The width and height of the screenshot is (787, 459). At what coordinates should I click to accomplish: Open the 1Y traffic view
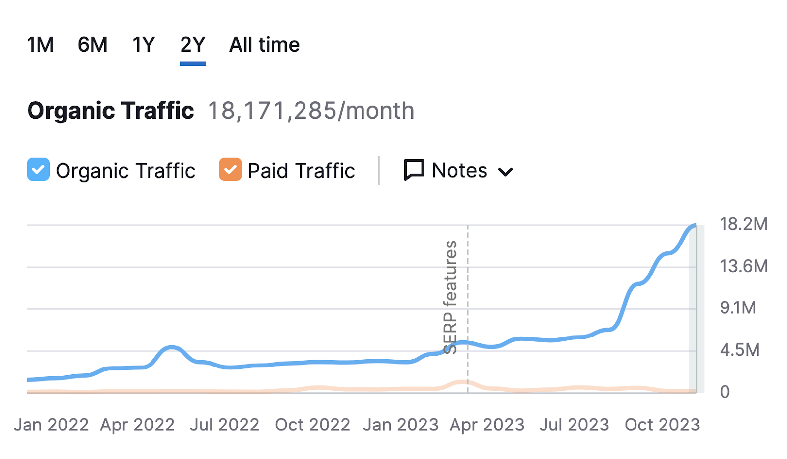click(x=143, y=45)
